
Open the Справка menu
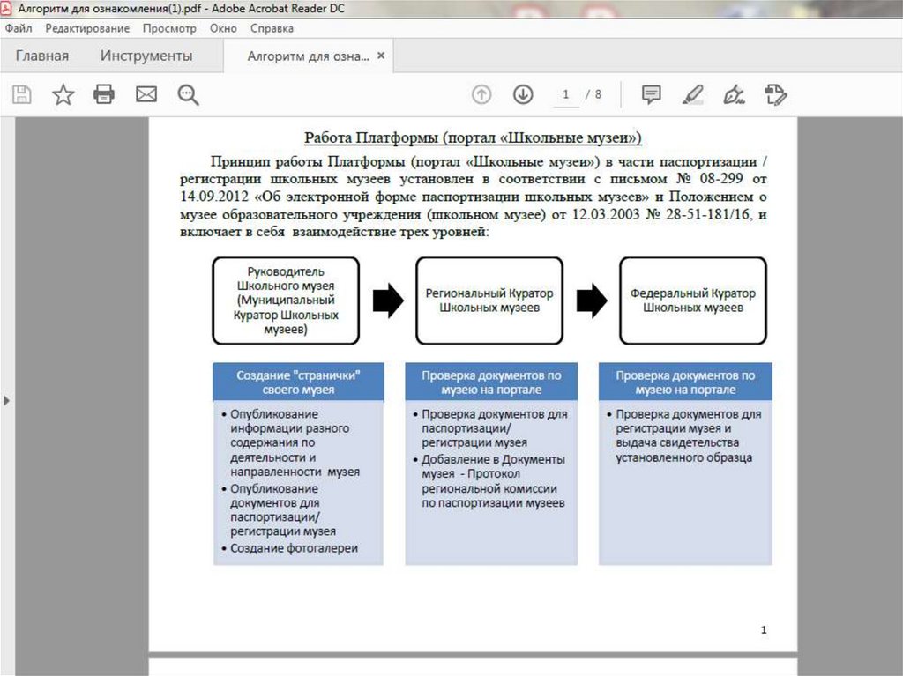click(272, 28)
